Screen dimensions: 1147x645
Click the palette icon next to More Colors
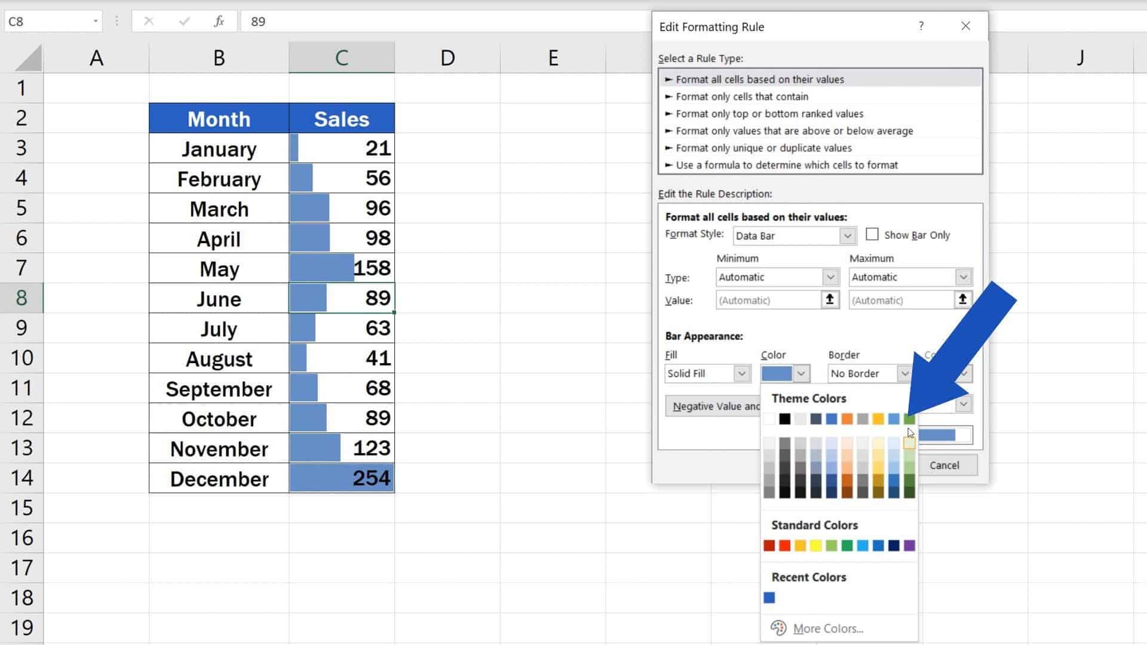(x=777, y=628)
